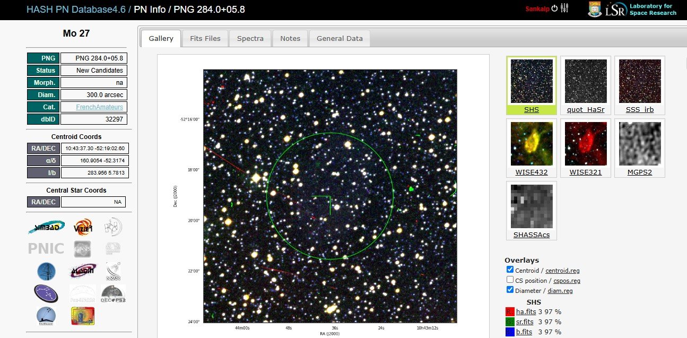Click the RA/DEC centroid value field

[95, 149]
